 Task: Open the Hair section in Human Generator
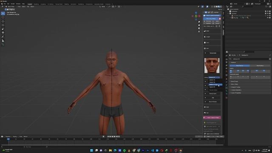pos(212,113)
